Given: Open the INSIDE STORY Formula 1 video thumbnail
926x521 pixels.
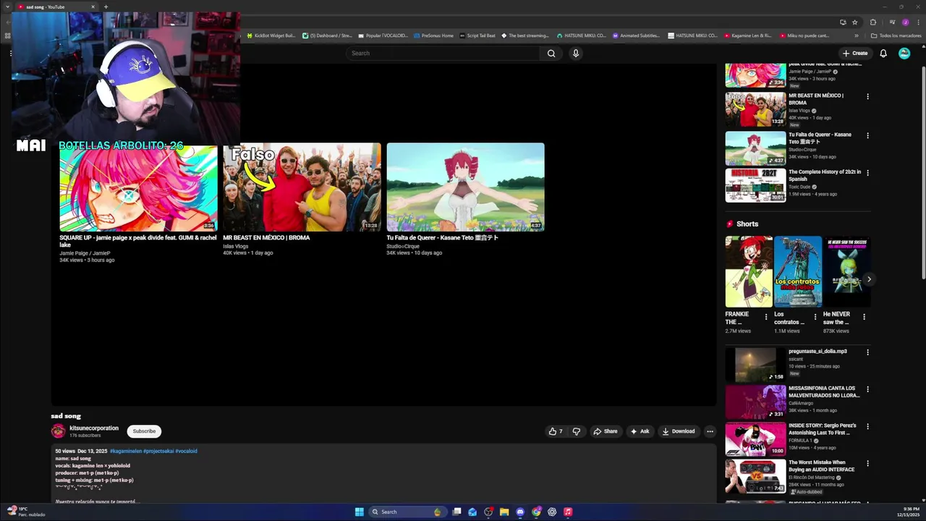Looking at the screenshot, I should (x=755, y=439).
